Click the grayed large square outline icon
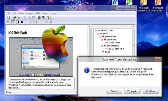The image size is (168, 101). 32,22
